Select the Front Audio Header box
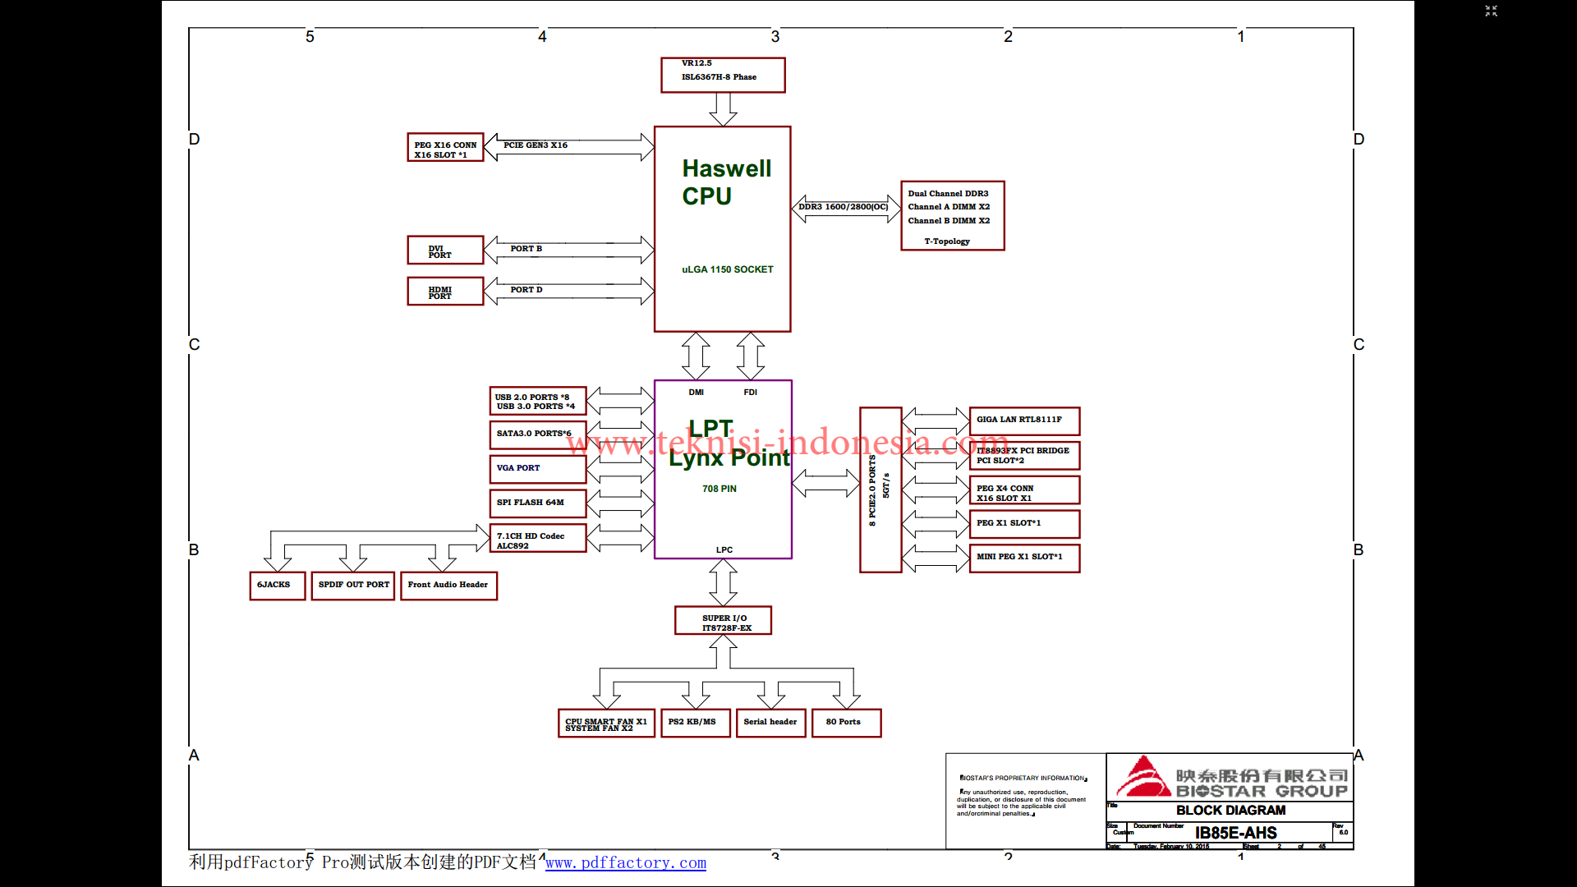Image resolution: width=1577 pixels, height=887 pixels. point(448,586)
